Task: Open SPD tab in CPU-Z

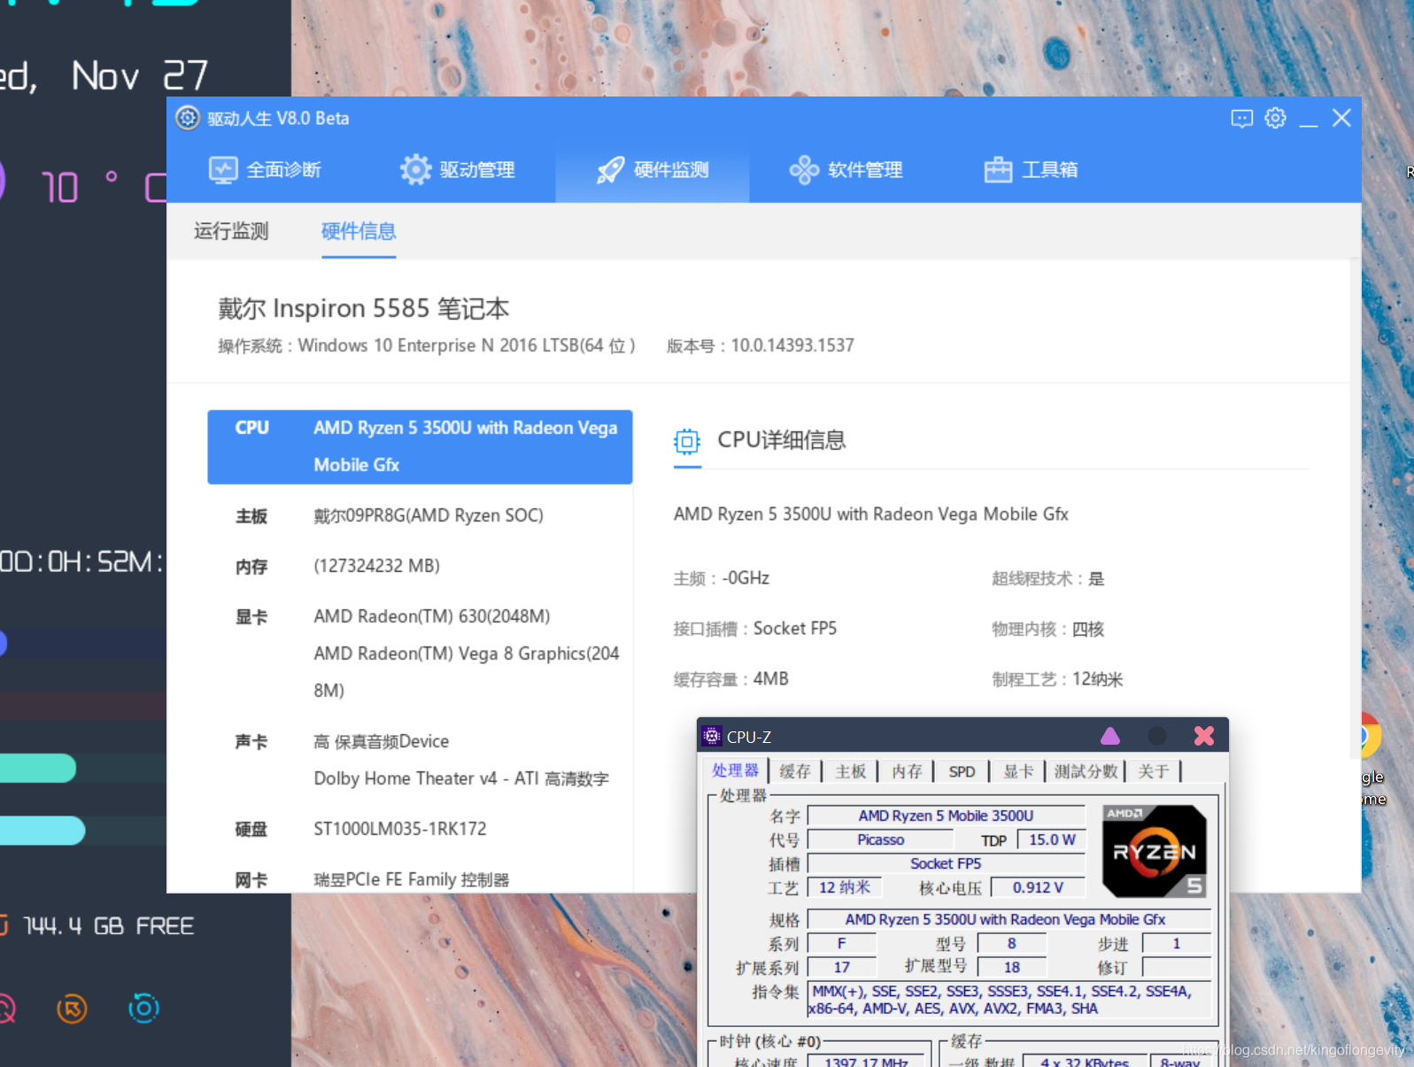Action: [x=962, y=771]
